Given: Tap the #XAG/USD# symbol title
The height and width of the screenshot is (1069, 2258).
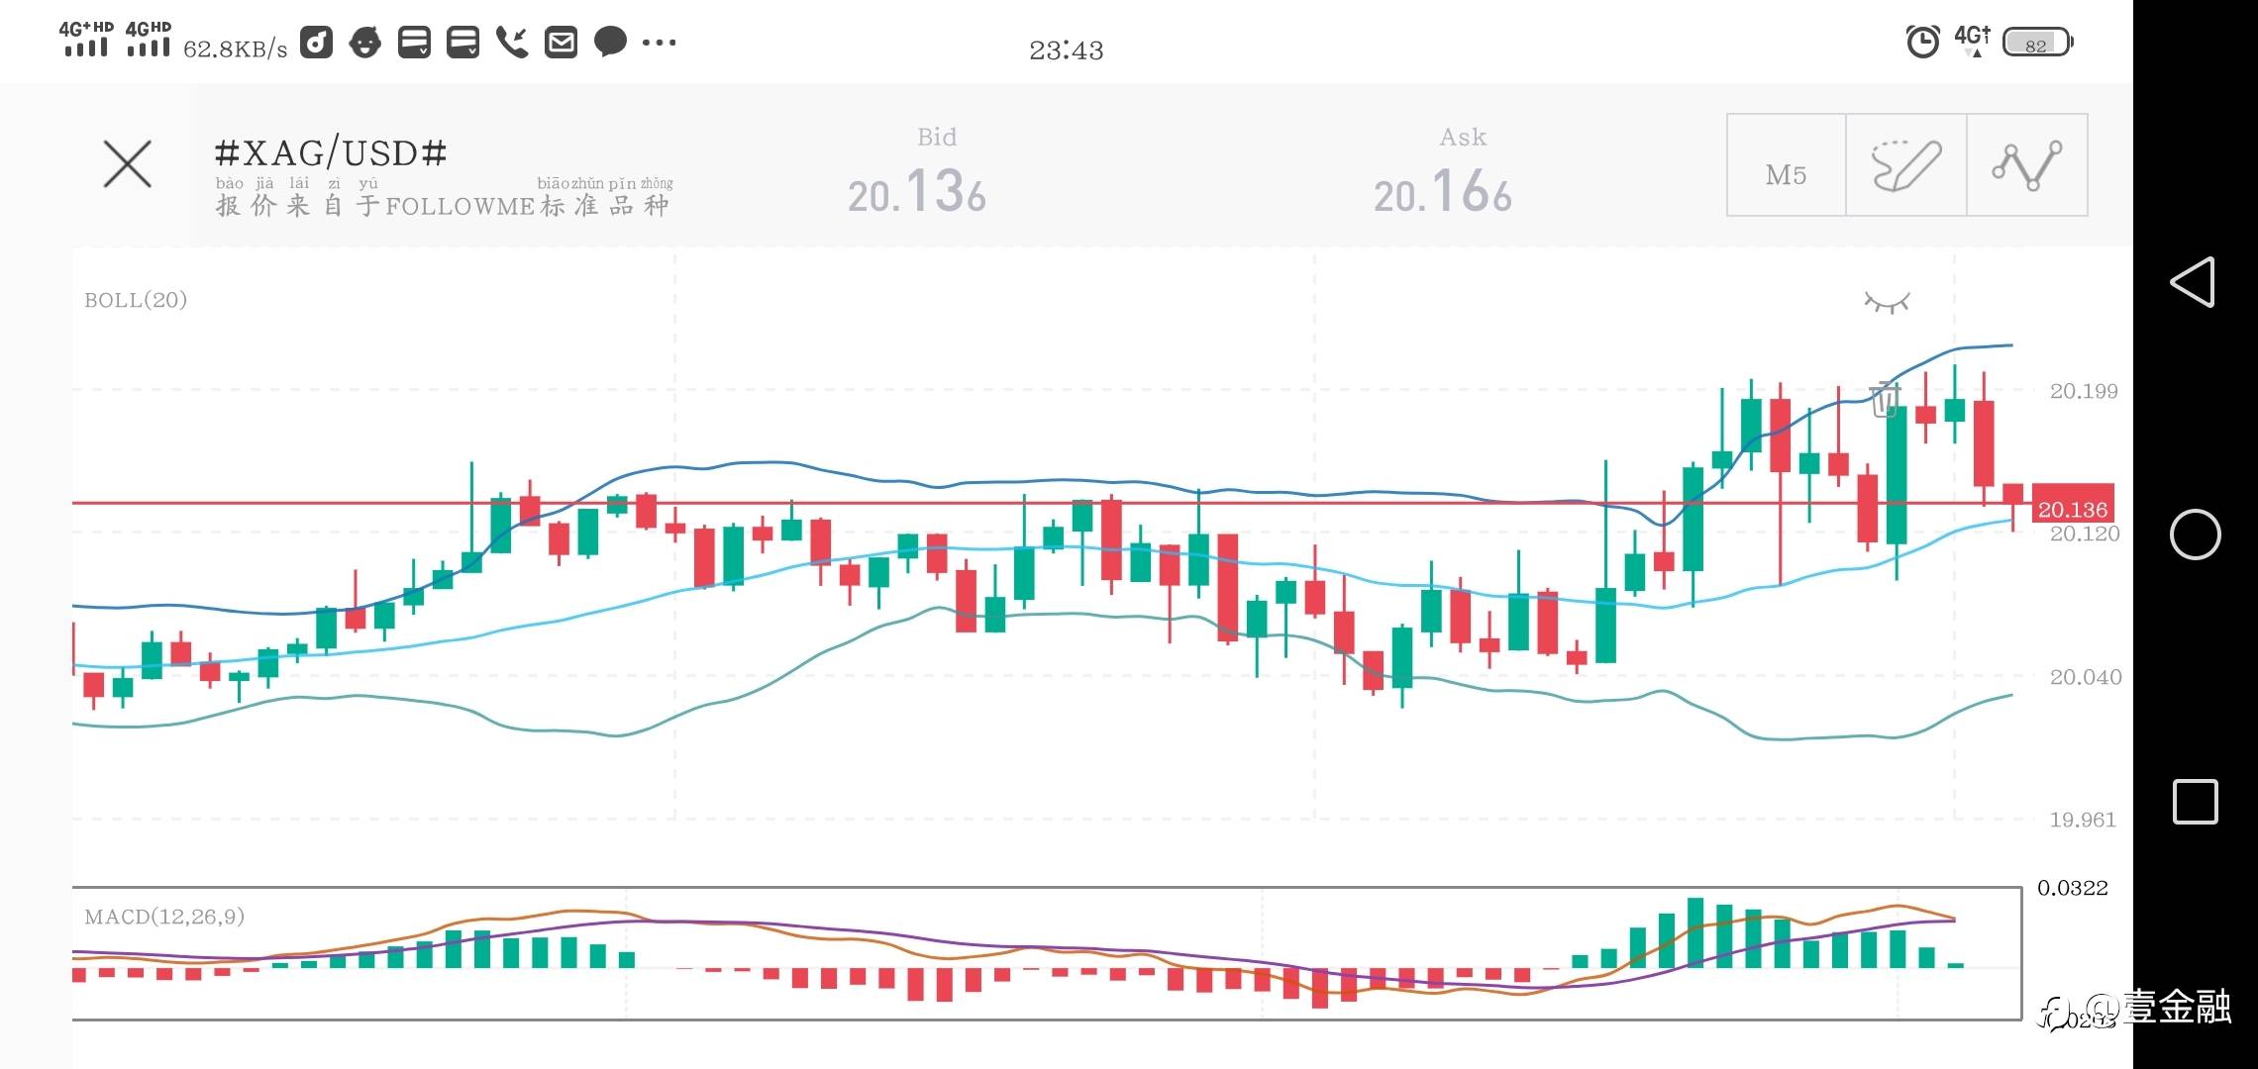Looking at the screenshot, I should click(x=331, y=153).
